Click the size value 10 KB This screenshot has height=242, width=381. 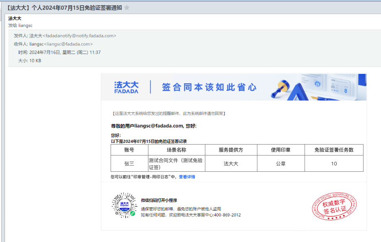[x=35, y=61]
